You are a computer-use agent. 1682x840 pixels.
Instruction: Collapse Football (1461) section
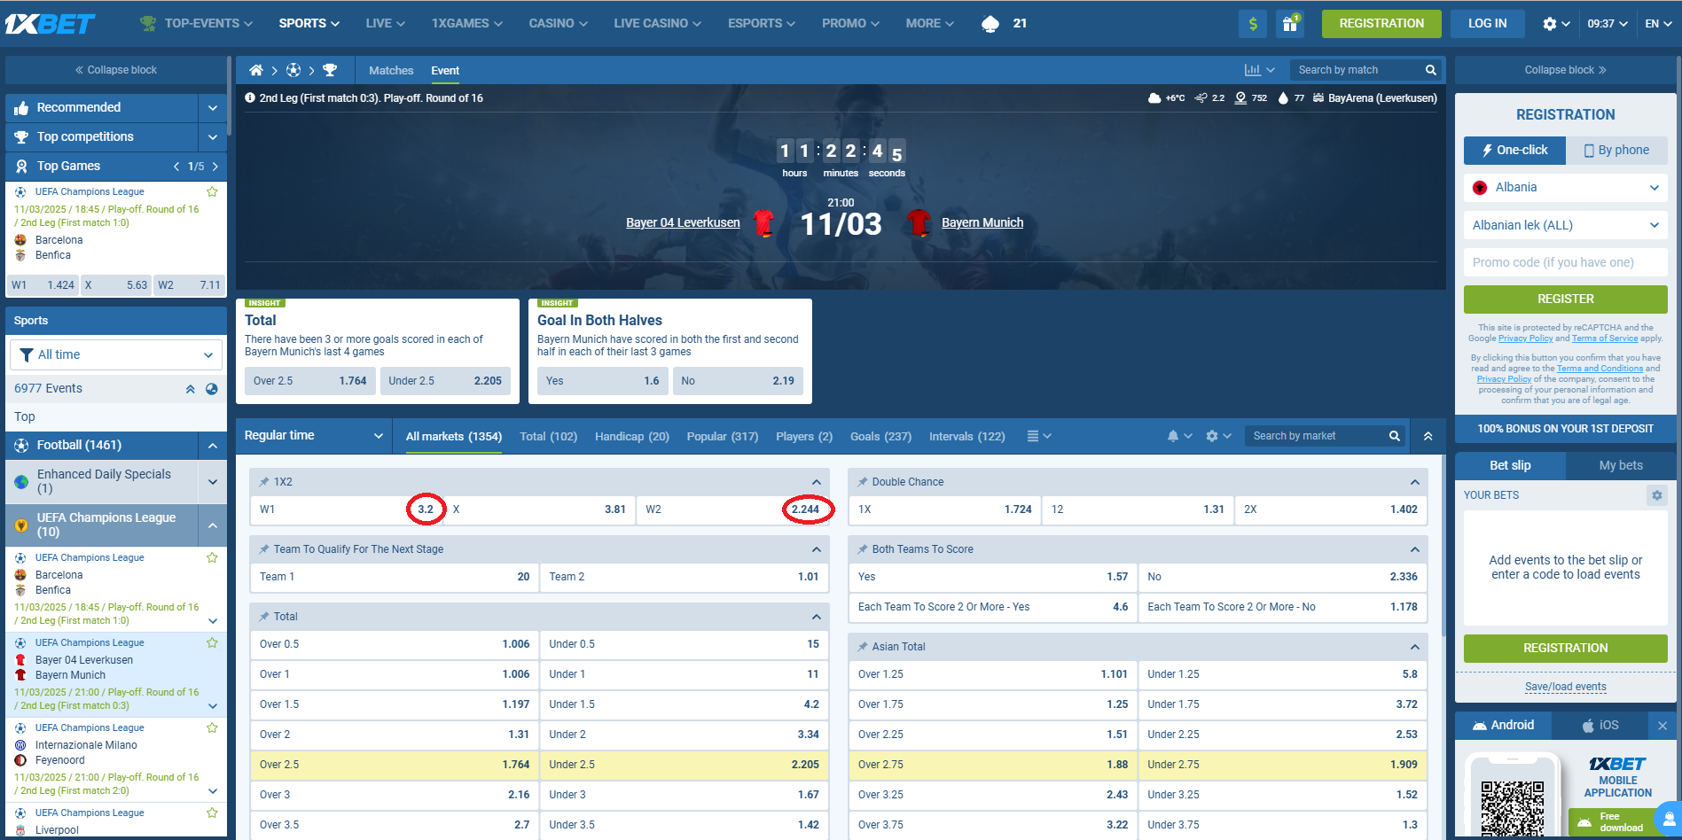point(212,446)
